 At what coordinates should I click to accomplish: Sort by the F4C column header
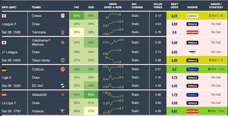coord(77,7)
